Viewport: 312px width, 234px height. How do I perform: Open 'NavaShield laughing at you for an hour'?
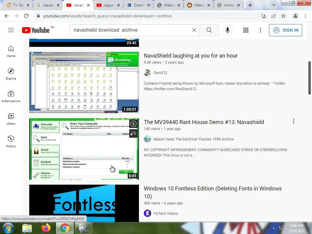tap(191, 56)
